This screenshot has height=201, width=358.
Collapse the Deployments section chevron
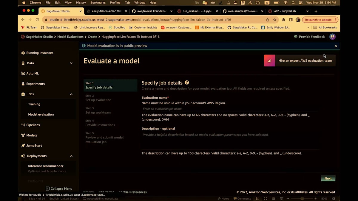pos(71,156)
